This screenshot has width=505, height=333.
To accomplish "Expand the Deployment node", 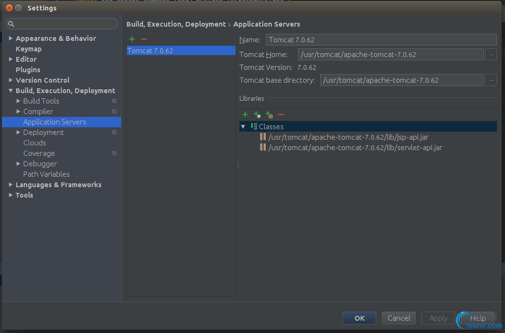I will click(19, 133).
